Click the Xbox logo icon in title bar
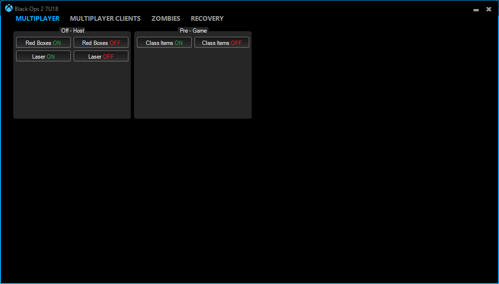Image resolution: width=499 pixels, height=284 pixels. pyautogui.click(x=9, y=9)
